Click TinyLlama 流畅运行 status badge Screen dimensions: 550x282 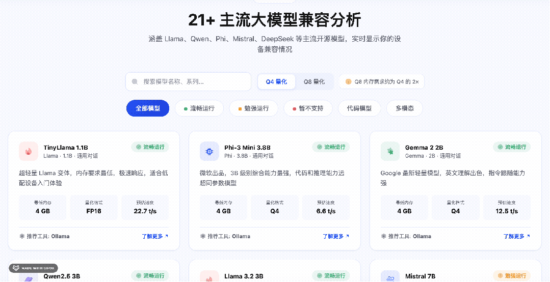(150, 147)
